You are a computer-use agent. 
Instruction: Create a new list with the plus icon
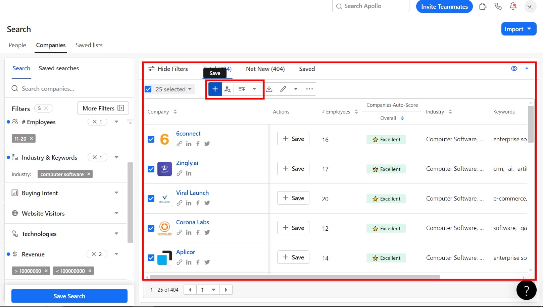pos(214,89)
